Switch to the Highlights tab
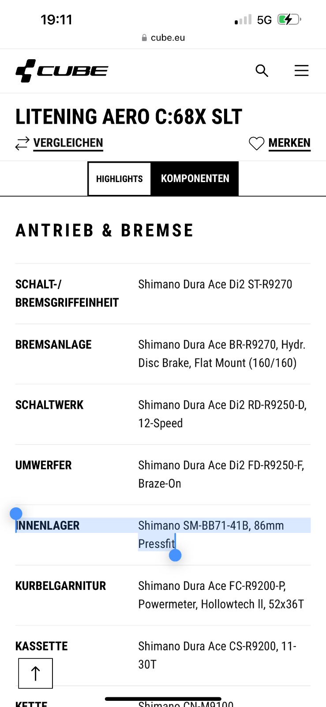The image size is (326, 707). click(x=120, y=179)
